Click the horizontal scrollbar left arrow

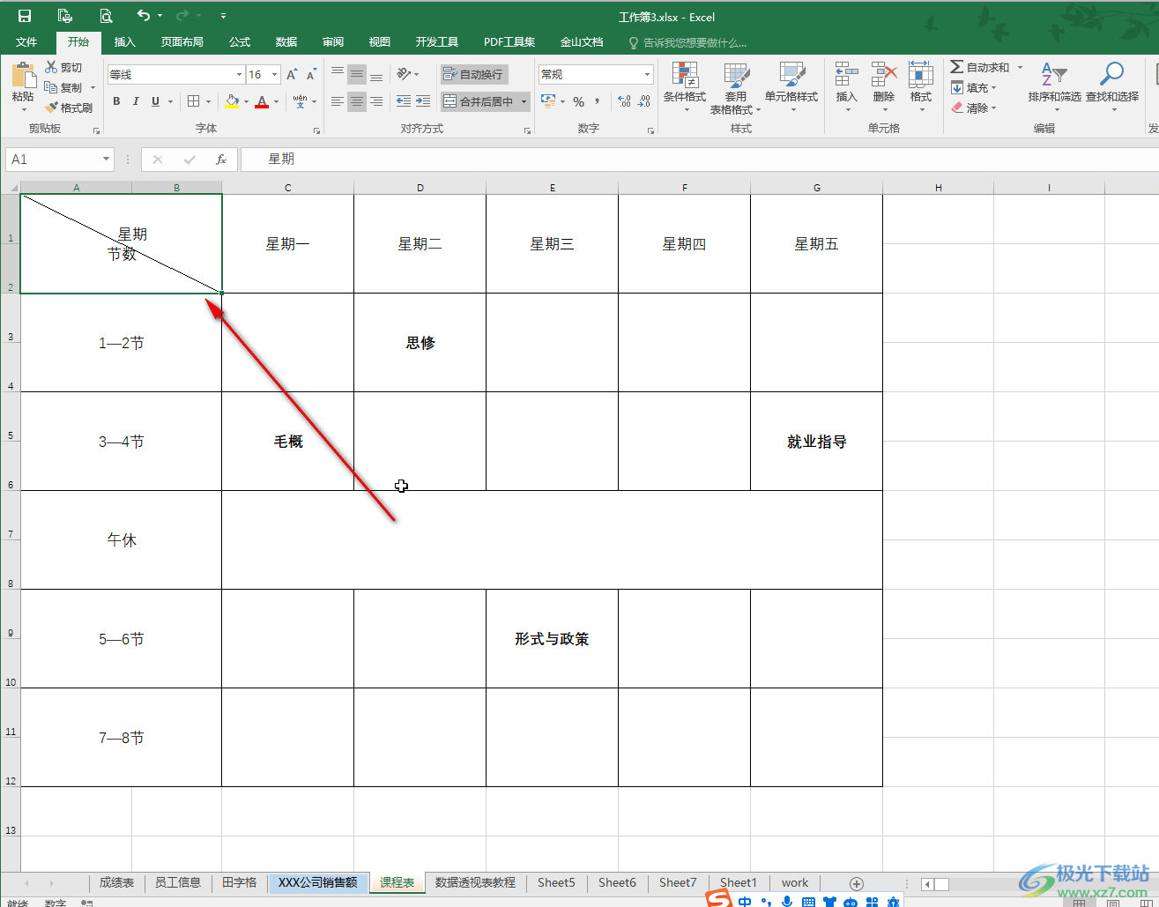tap(927, 884)
